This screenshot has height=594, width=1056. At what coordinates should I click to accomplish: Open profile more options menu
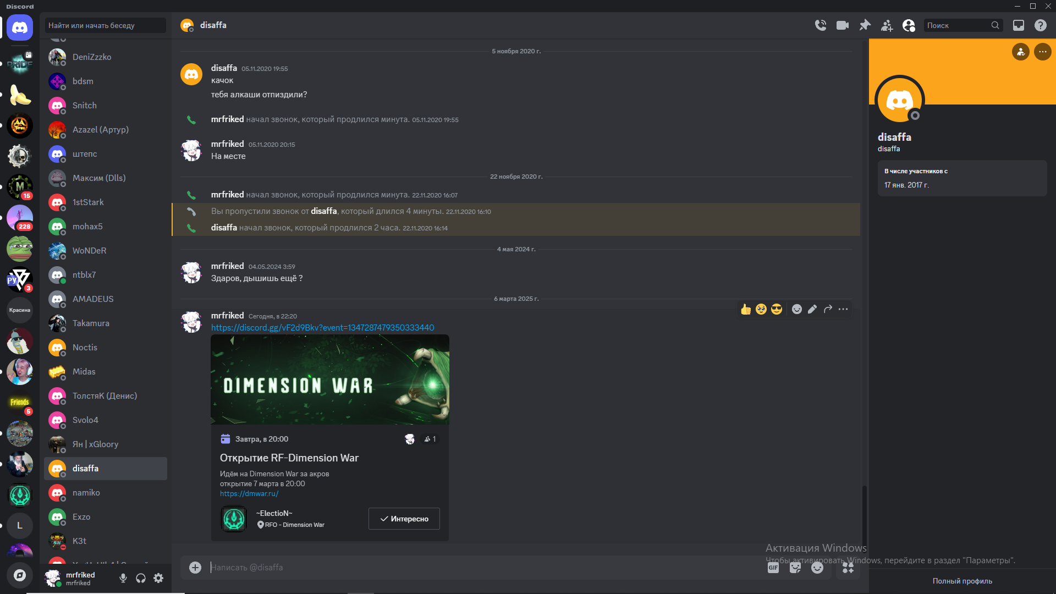(x=1043, y=52)
